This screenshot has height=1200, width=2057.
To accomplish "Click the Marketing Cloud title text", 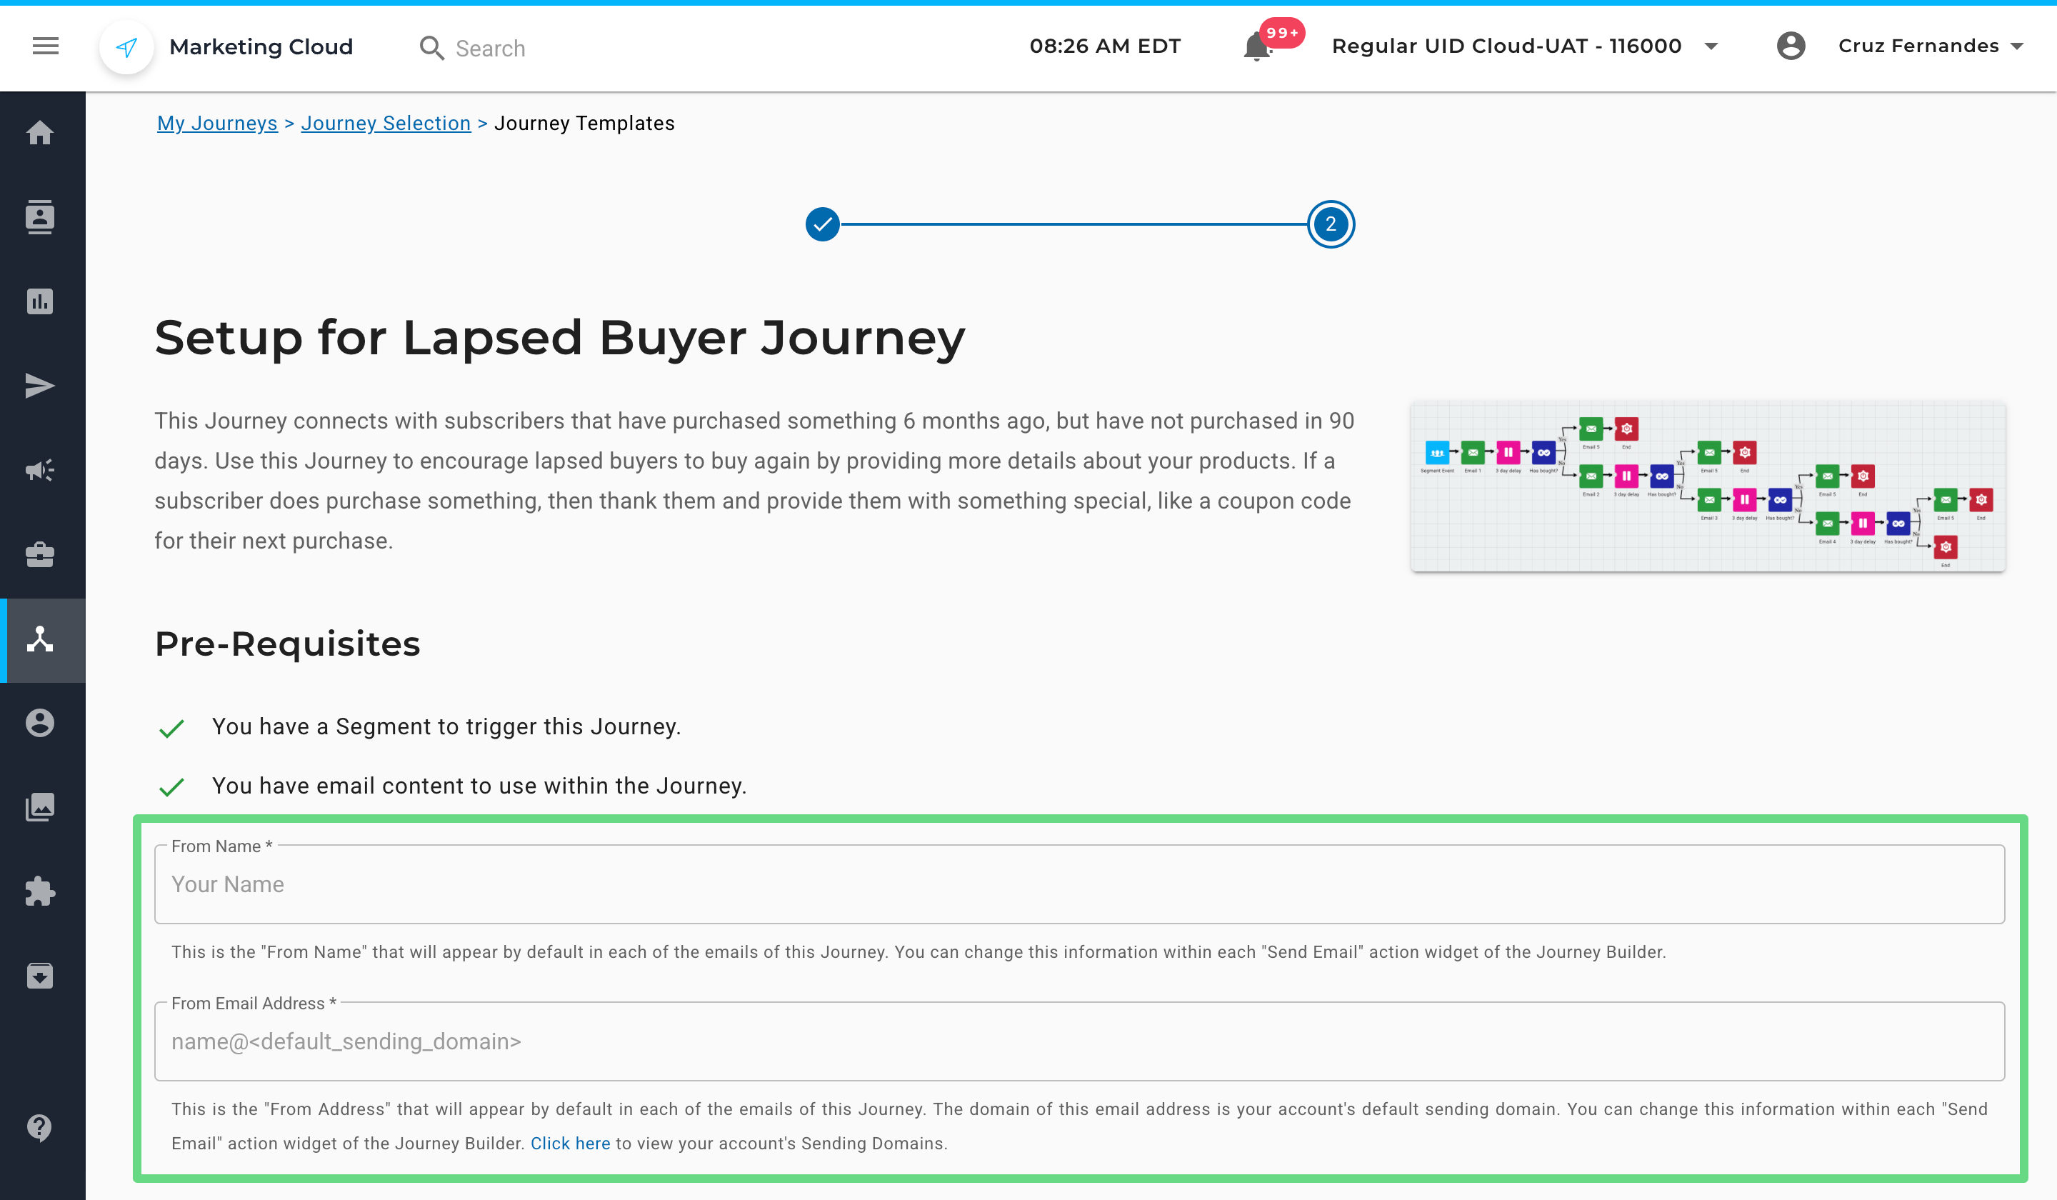I will (x=261, y=46).
